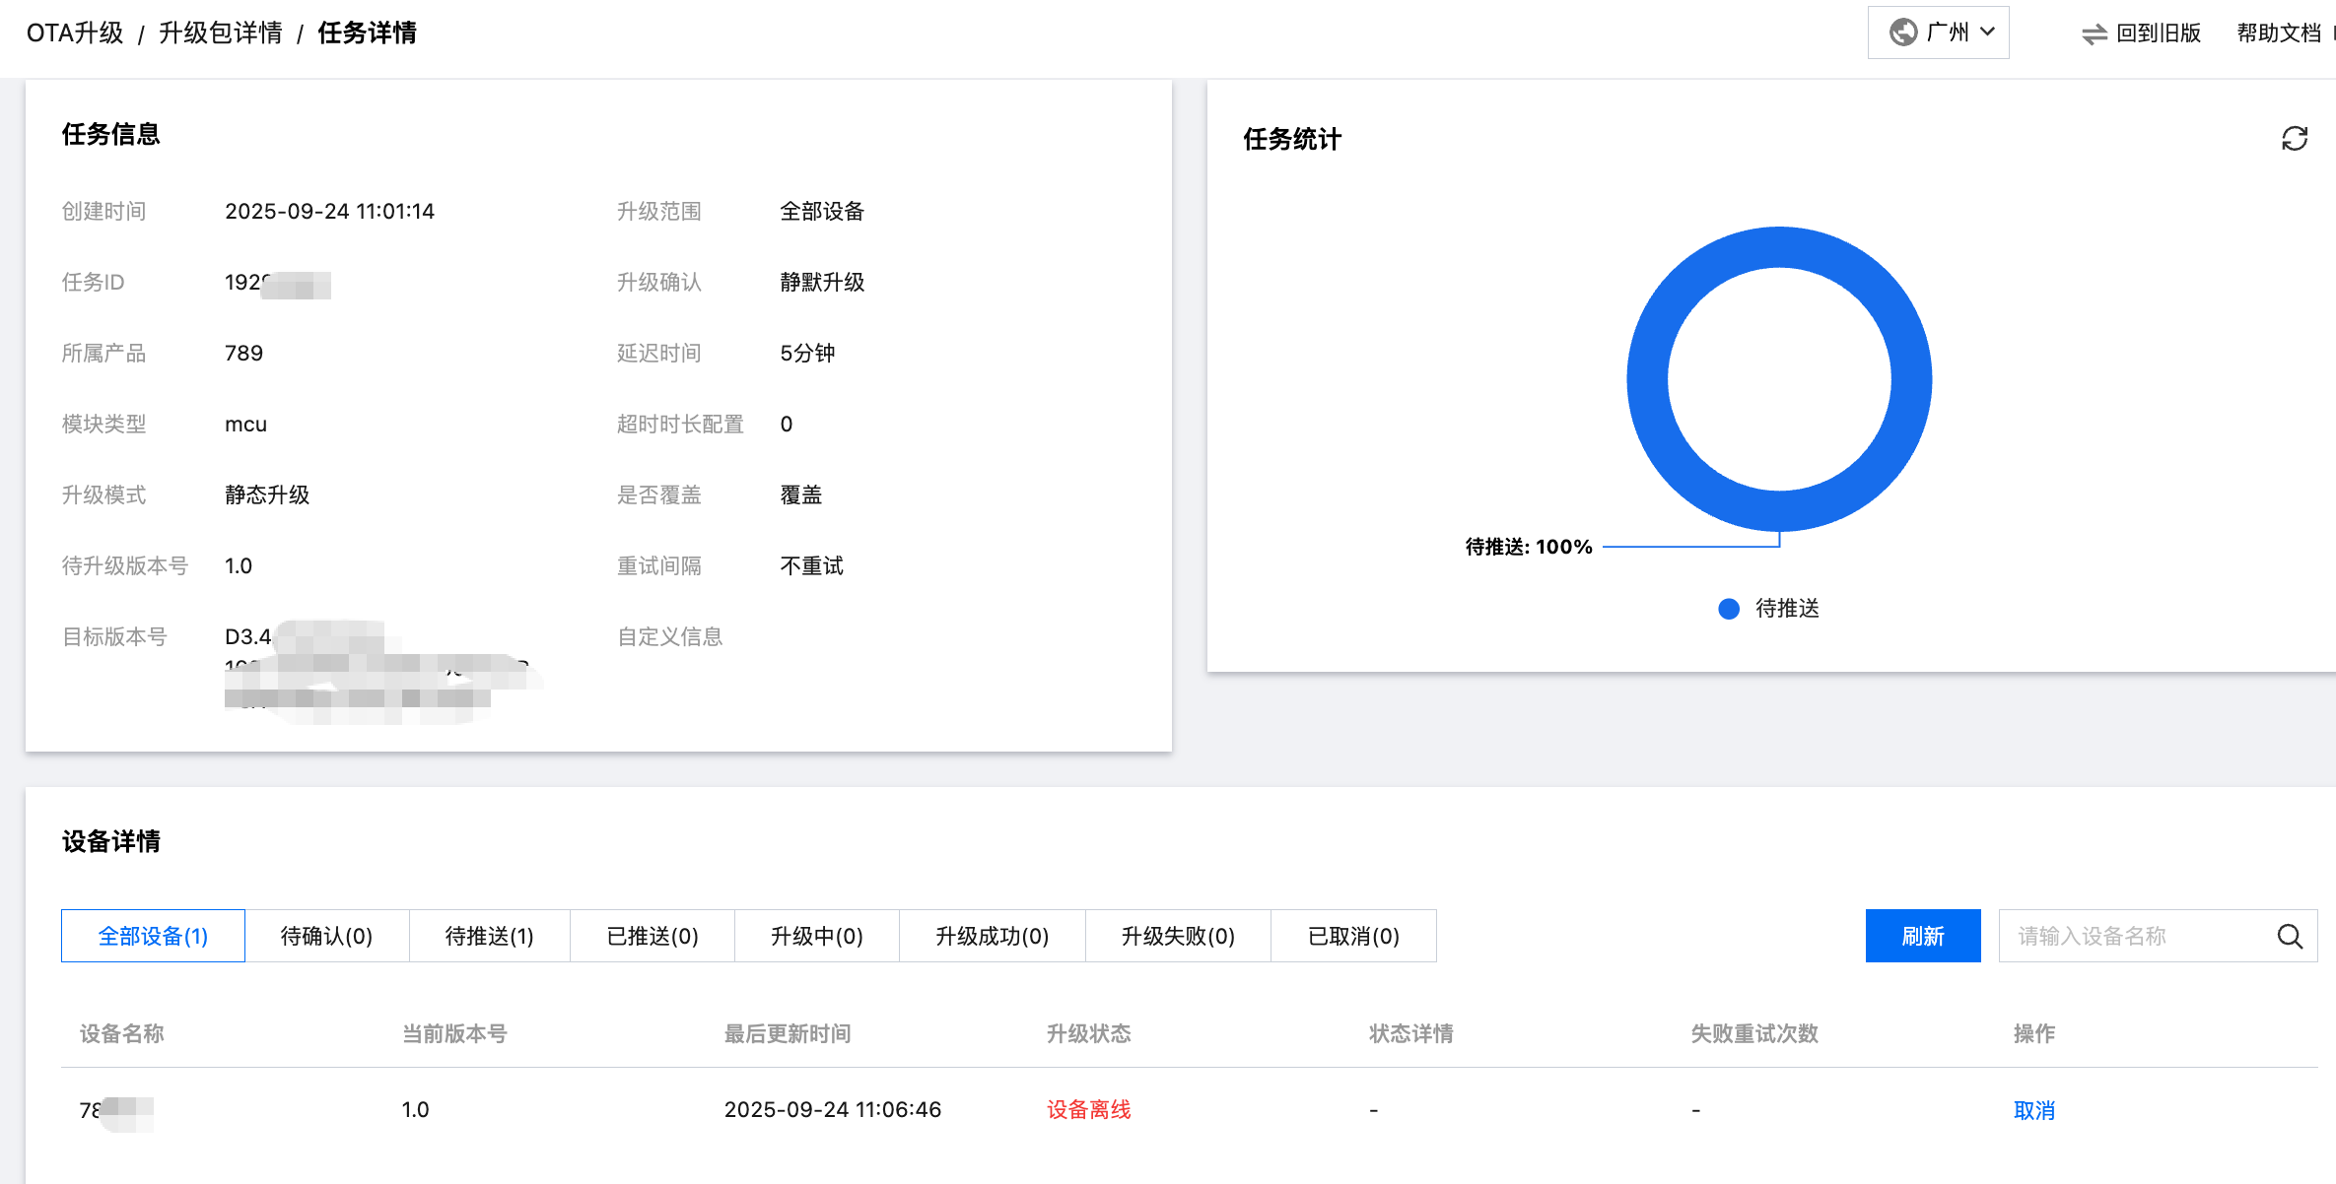This screenshot has width=2336, height=1184.
Task: Click the swap arrows icon for 回到旧版
Action: [x=2094, y=34]
